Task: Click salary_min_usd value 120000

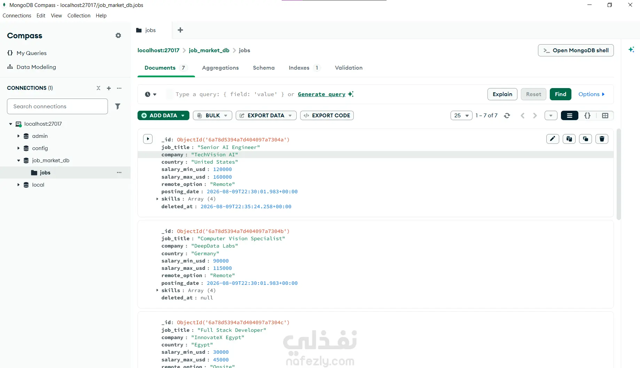Action: [222, 170]
